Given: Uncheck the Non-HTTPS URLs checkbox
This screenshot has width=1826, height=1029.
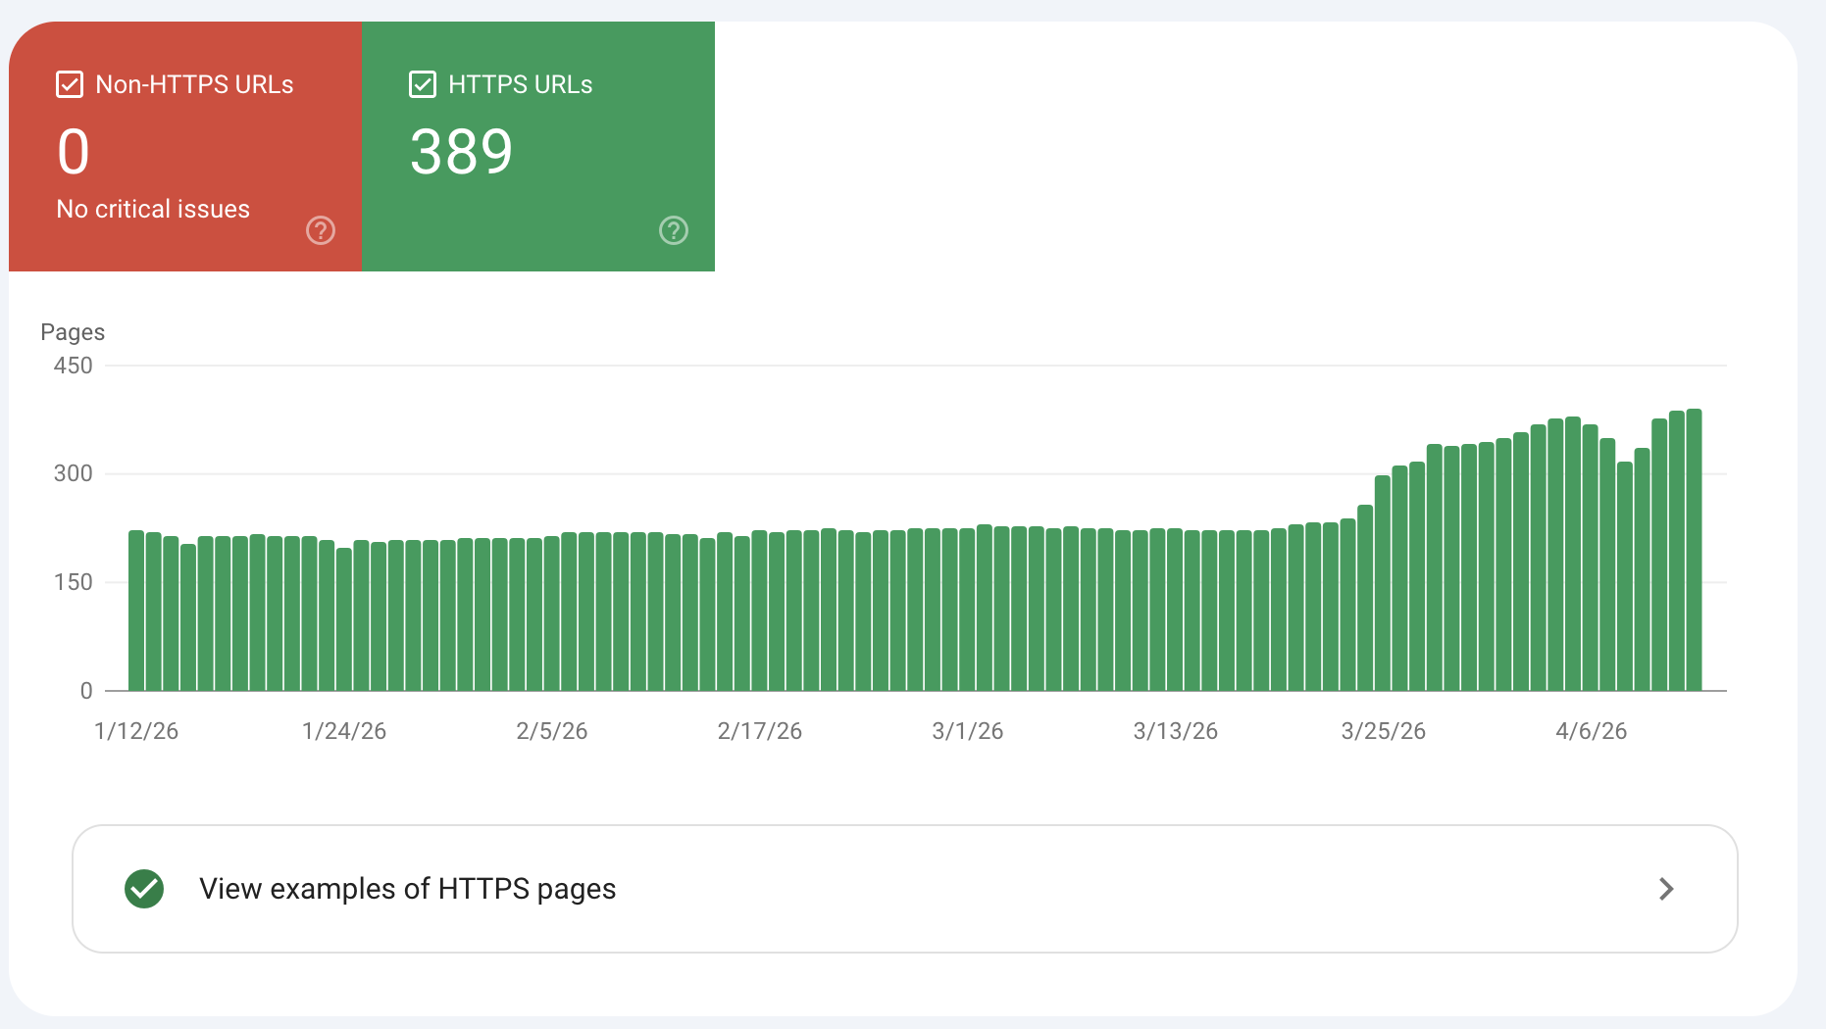Looking at the screenshot, I should tap(69, 84).
